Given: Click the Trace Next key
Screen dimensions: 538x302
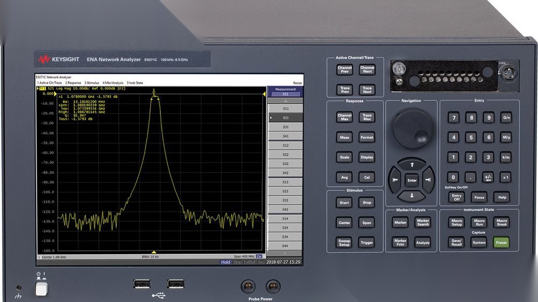Looking at the screenshot, I should click(367, 90).
